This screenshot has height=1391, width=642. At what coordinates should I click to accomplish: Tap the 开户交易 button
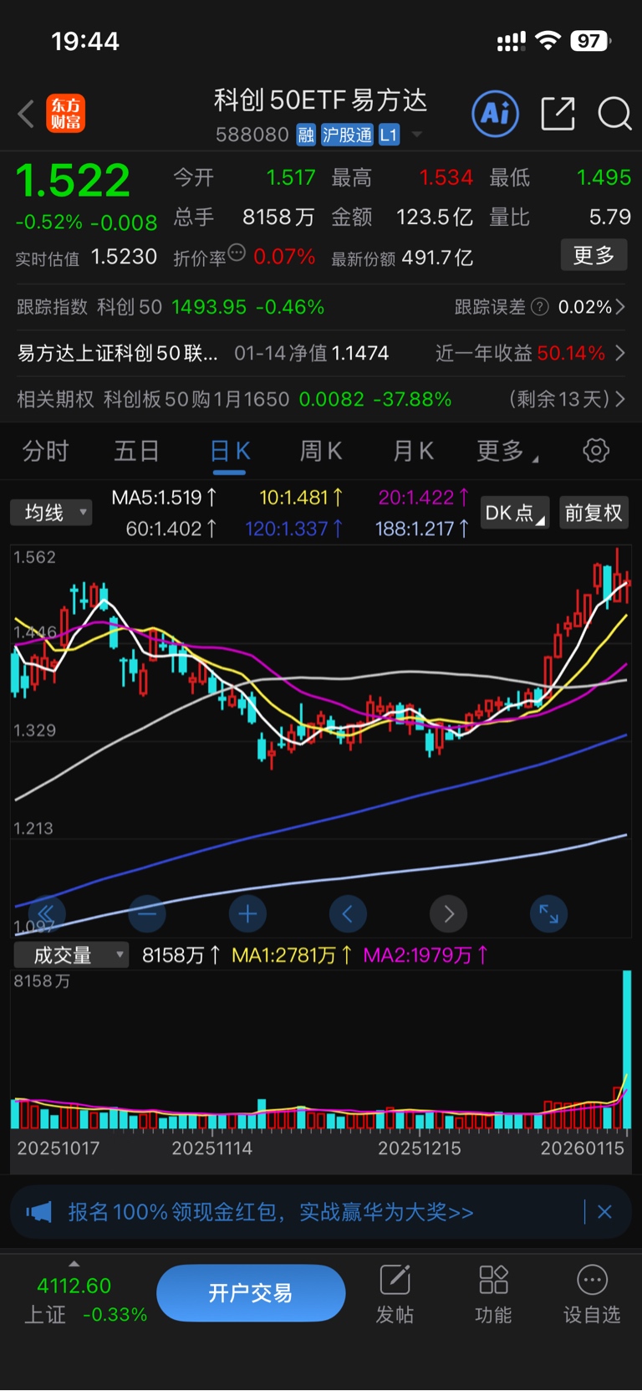(x=251, y=1293)
